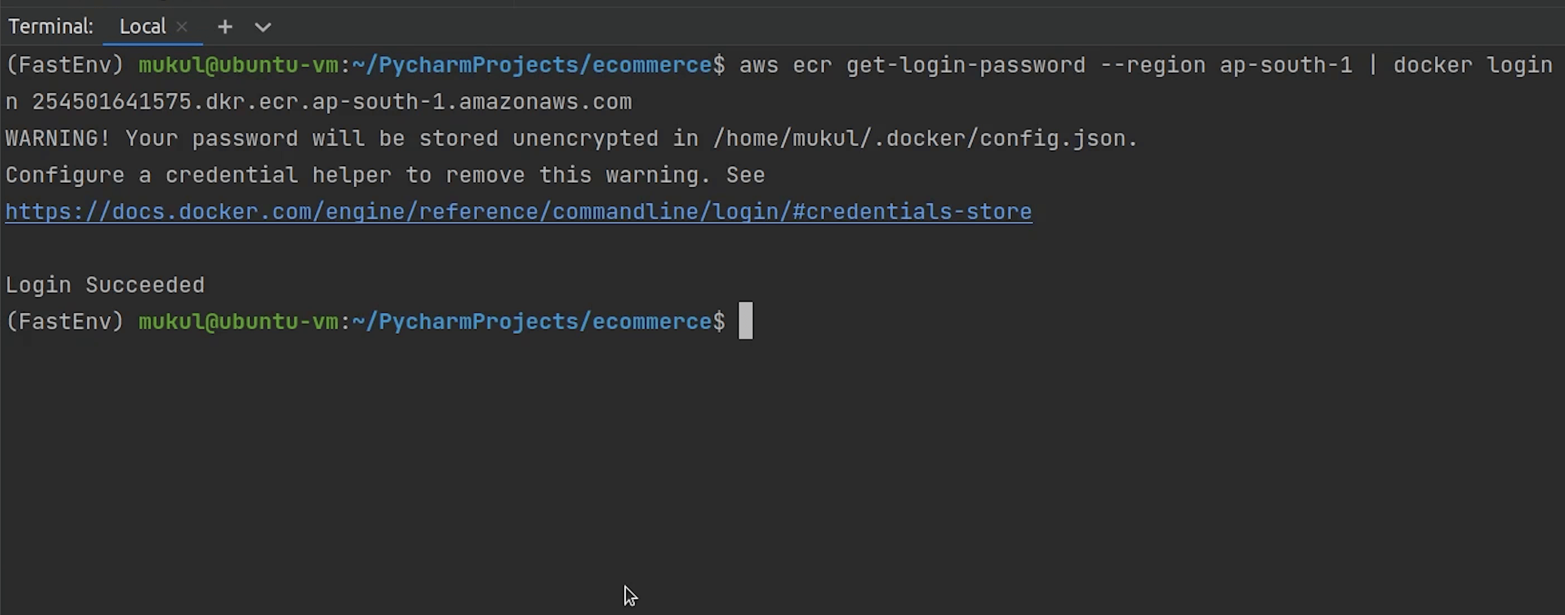Click the "Login Succeeded" message
The height and width of the screenshot is (615, 1565).
tap(105, 285)
